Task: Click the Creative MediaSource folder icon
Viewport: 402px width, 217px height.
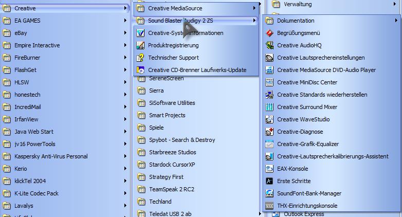Action: click(140, 8)
